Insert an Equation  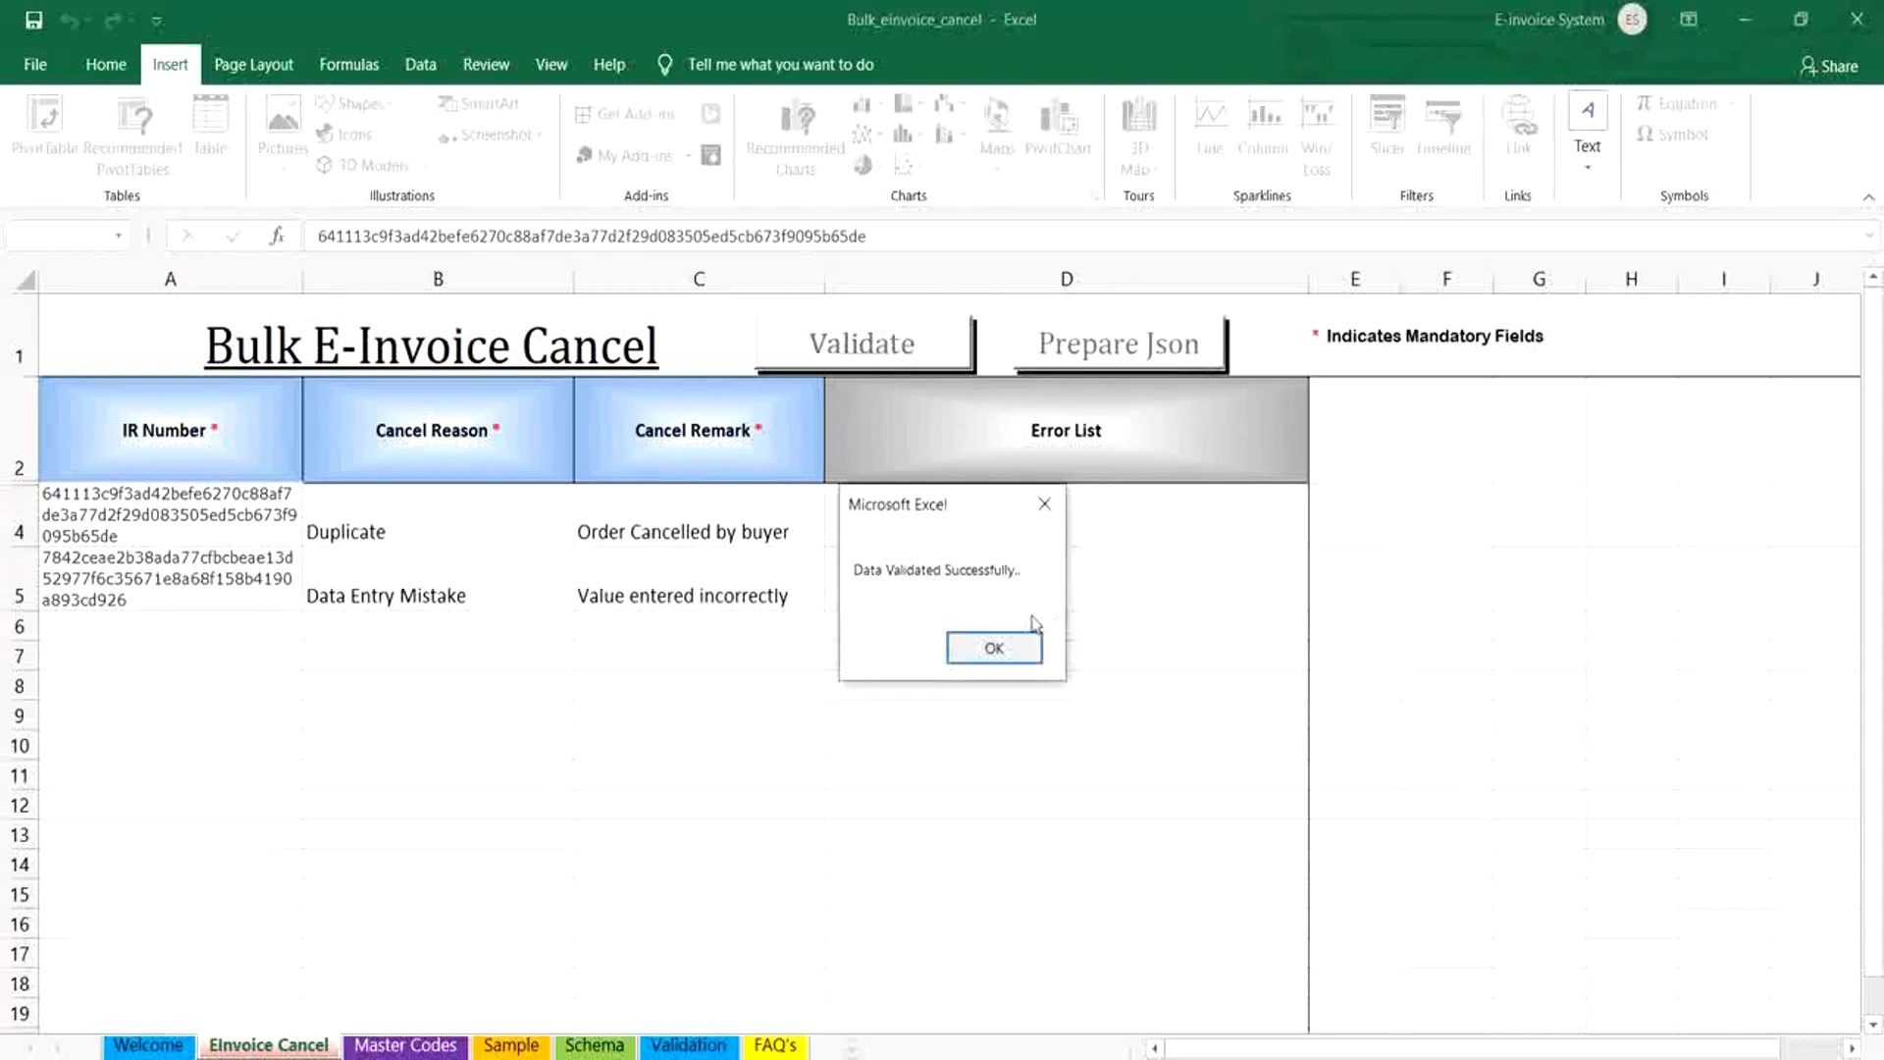coord(1685,103)
